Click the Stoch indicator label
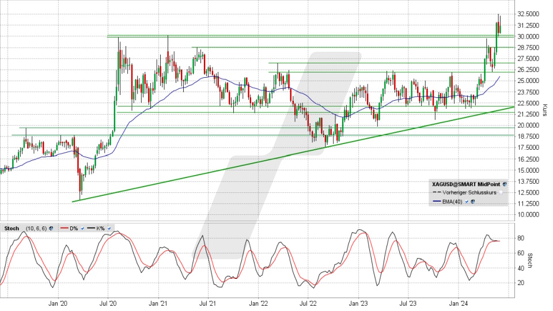553x311 pixels. (12, 229)
